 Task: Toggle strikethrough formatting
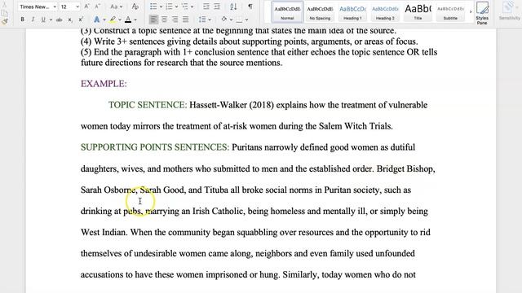click(60, 20)
